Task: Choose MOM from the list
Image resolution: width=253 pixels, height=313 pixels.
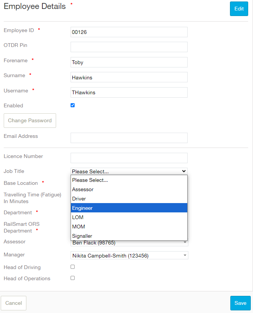Action: (129, 227)
